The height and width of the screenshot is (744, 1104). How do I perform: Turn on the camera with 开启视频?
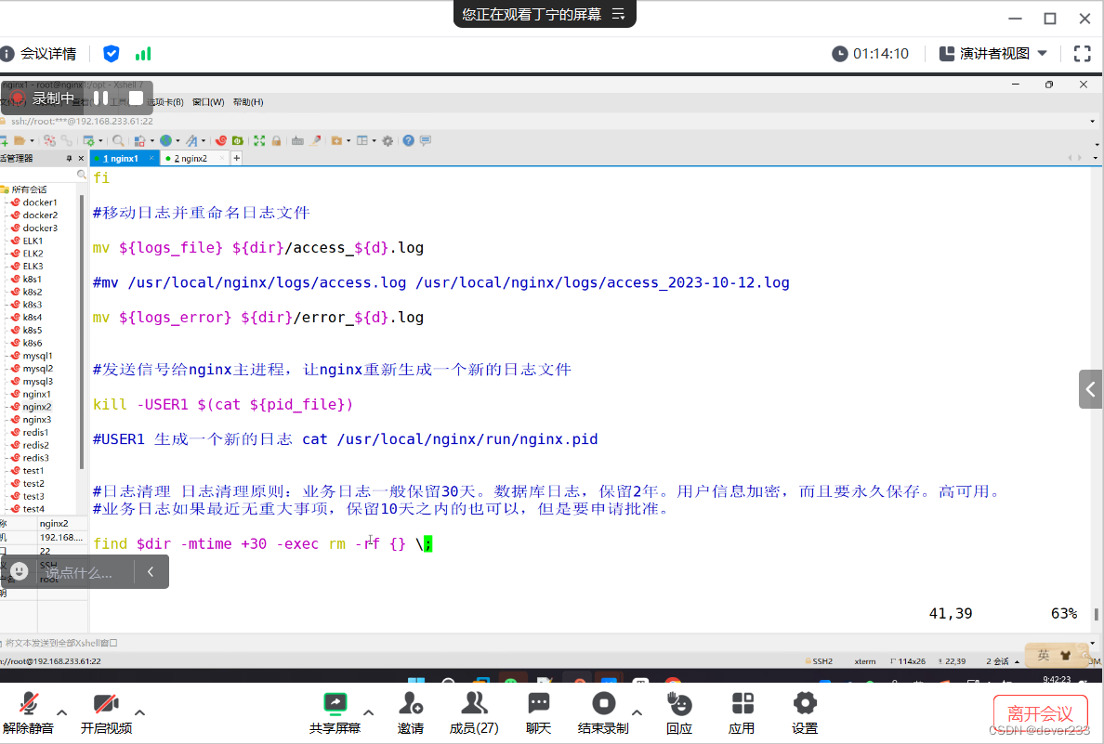[x=106, y=712]
